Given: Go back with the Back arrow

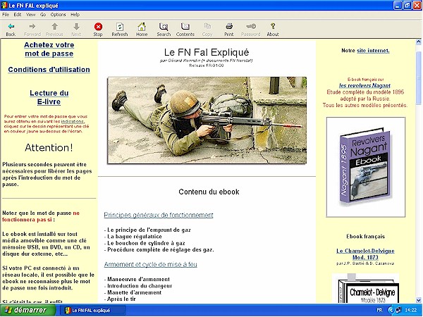Looking at the screenshot, I should 11,30.
